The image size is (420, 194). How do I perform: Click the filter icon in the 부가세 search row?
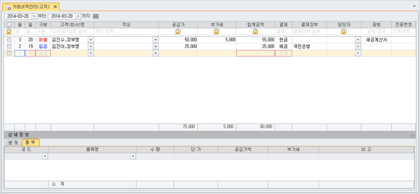coord(216,31)
